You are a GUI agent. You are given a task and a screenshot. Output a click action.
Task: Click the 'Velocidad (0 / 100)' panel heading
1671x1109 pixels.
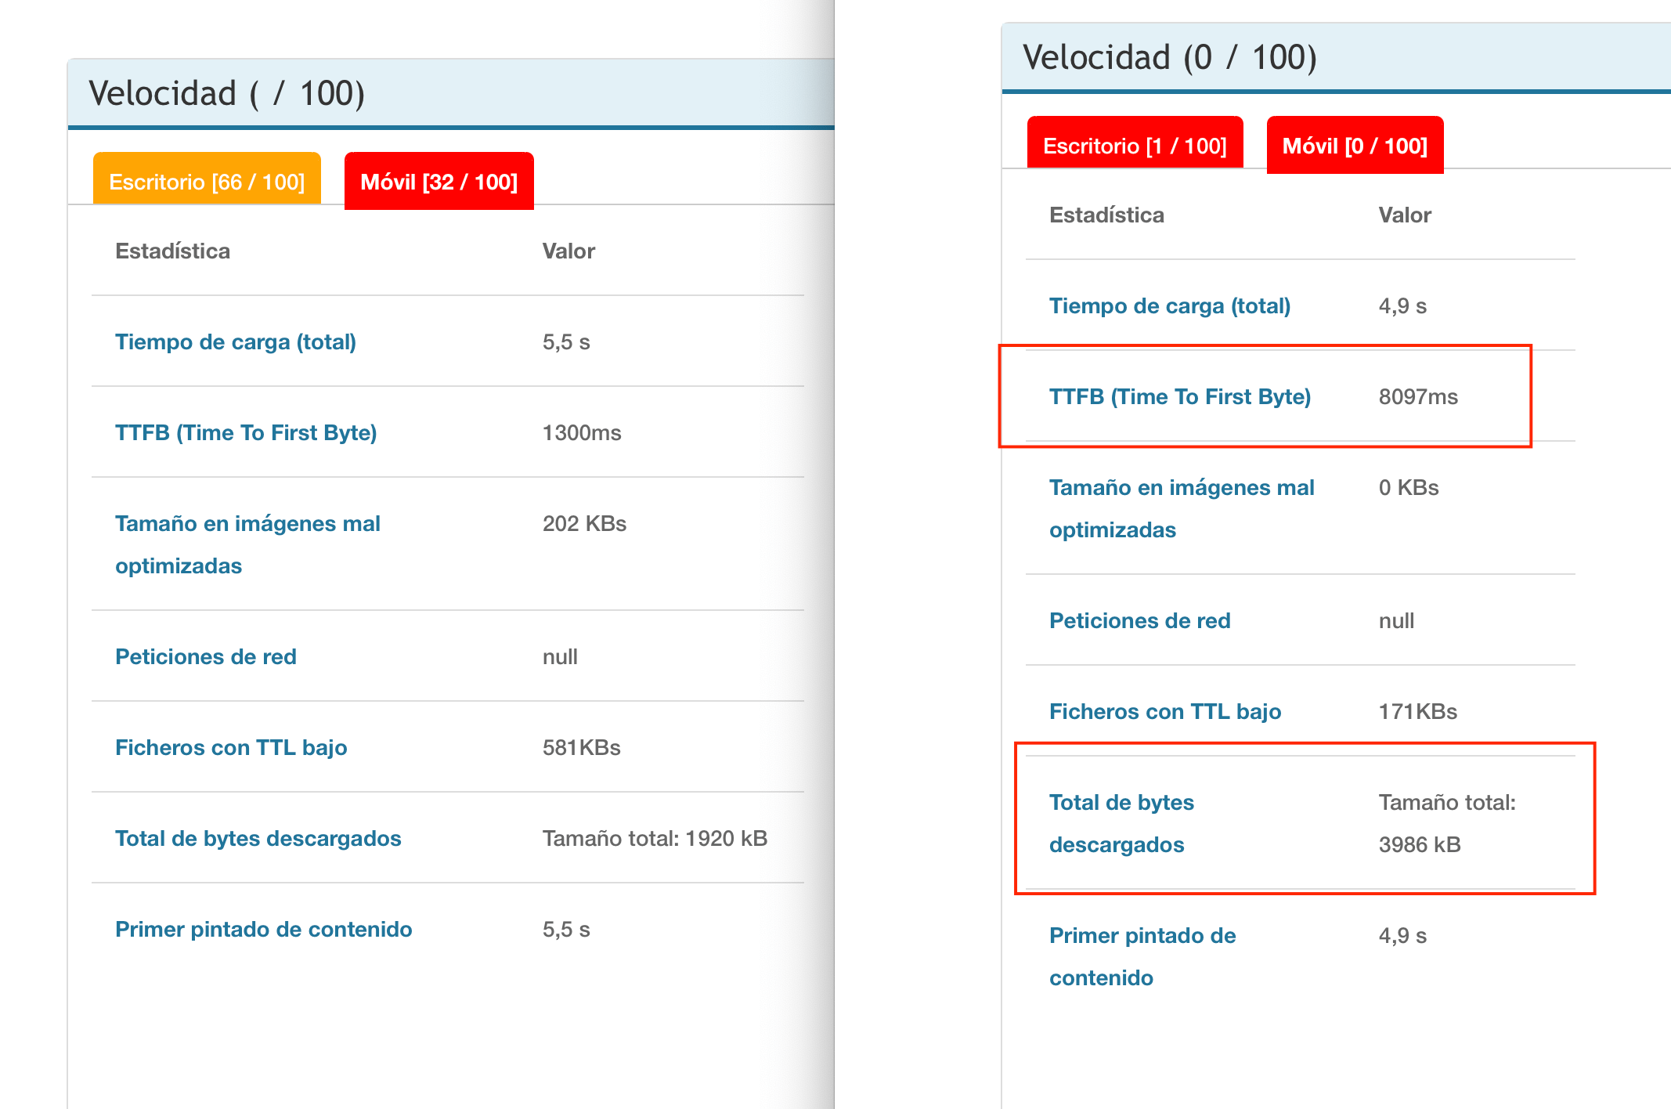[1170, 57]
